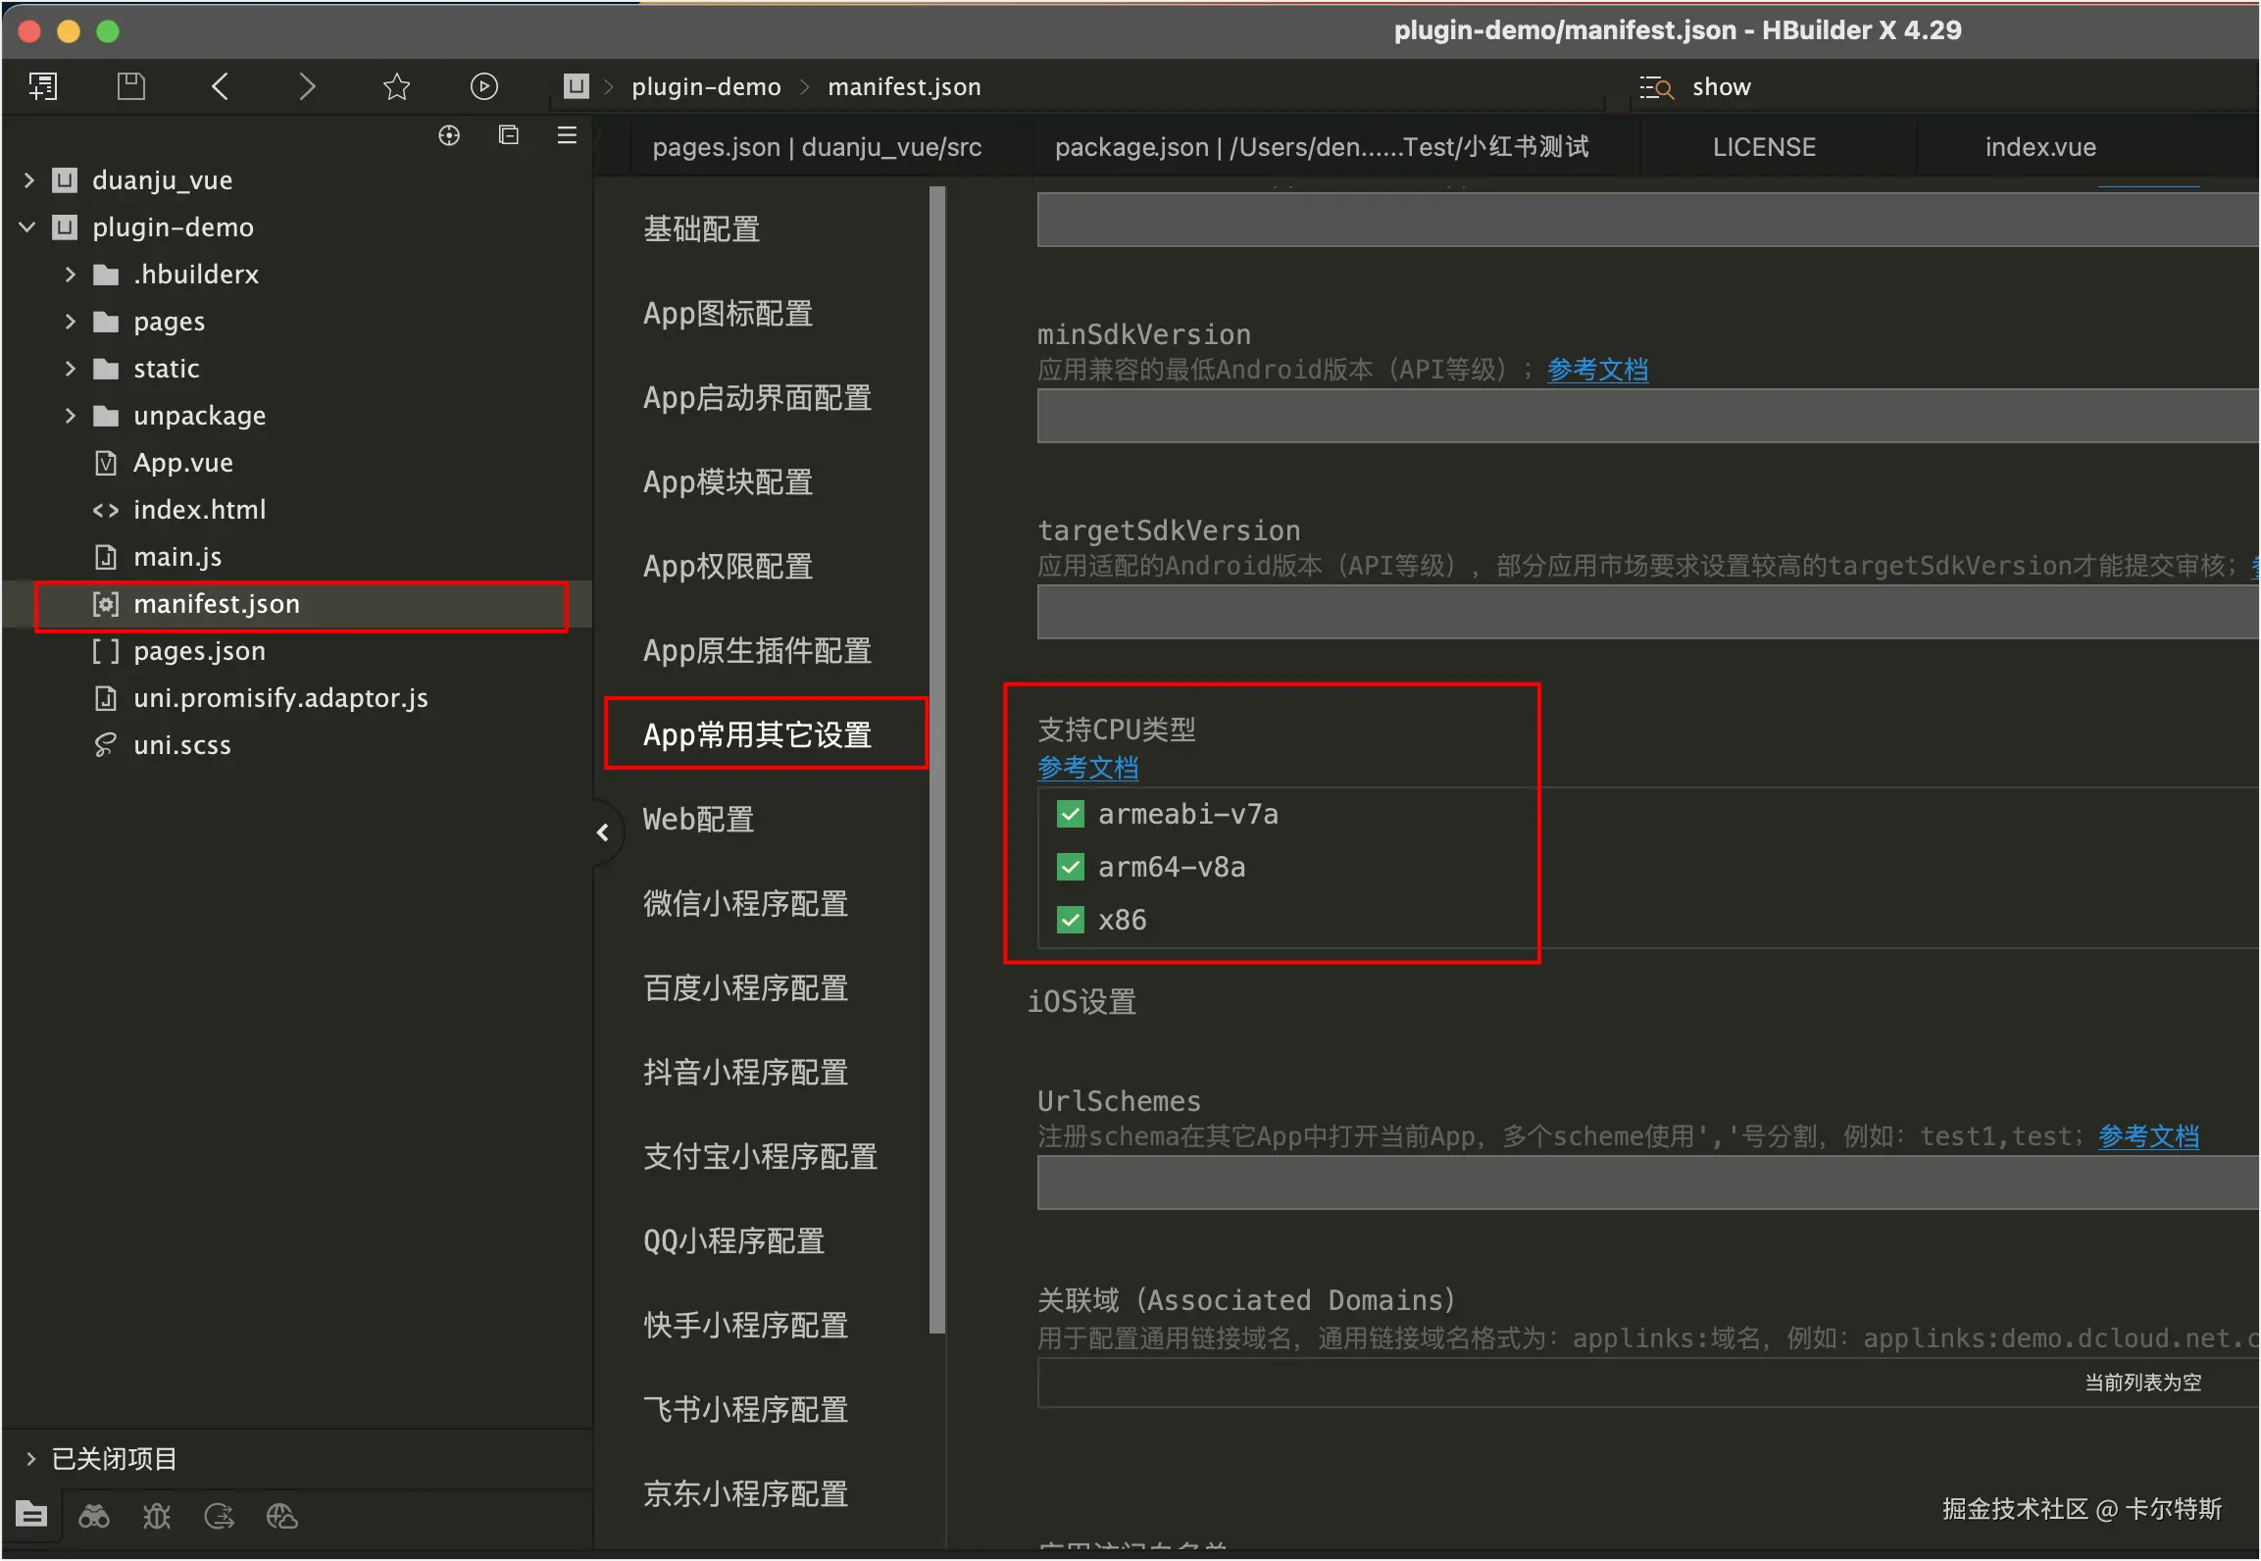Uncheck the armeabi-v7a CPU checkbox
This screenshot has width=2261, height=1561.
[x=1070, y=814]
